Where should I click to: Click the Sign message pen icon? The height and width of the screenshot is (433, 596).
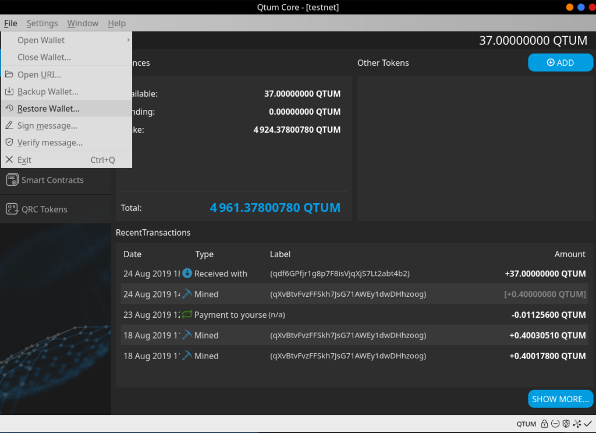[9, 125]
